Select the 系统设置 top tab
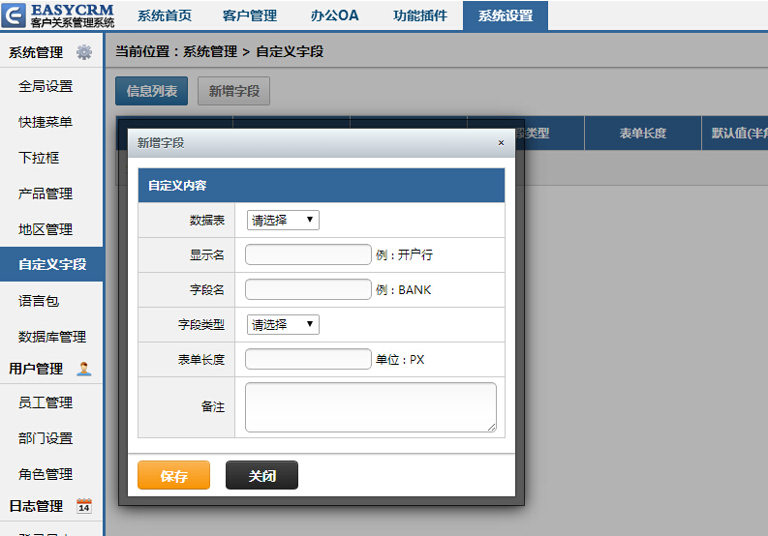 [506, 15]
